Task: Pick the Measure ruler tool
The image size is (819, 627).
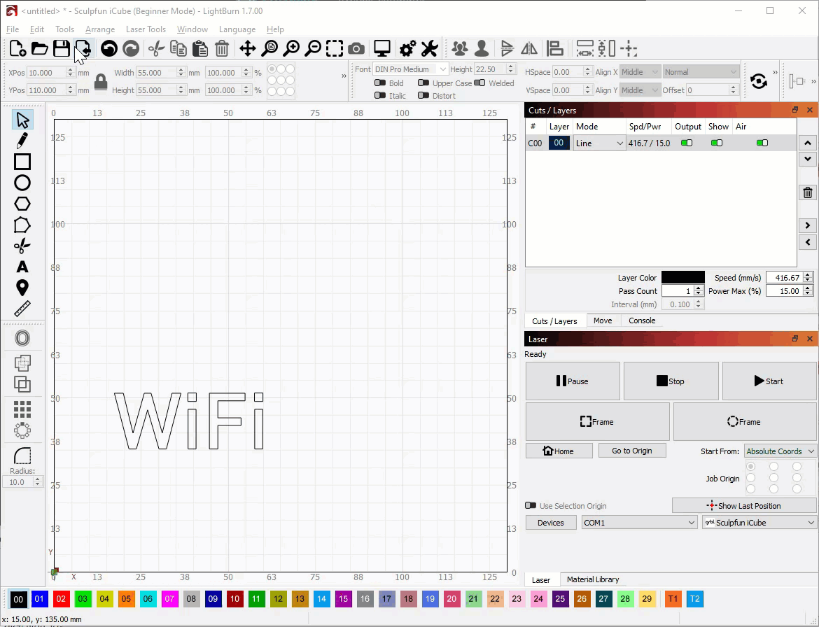Action: 22,309
